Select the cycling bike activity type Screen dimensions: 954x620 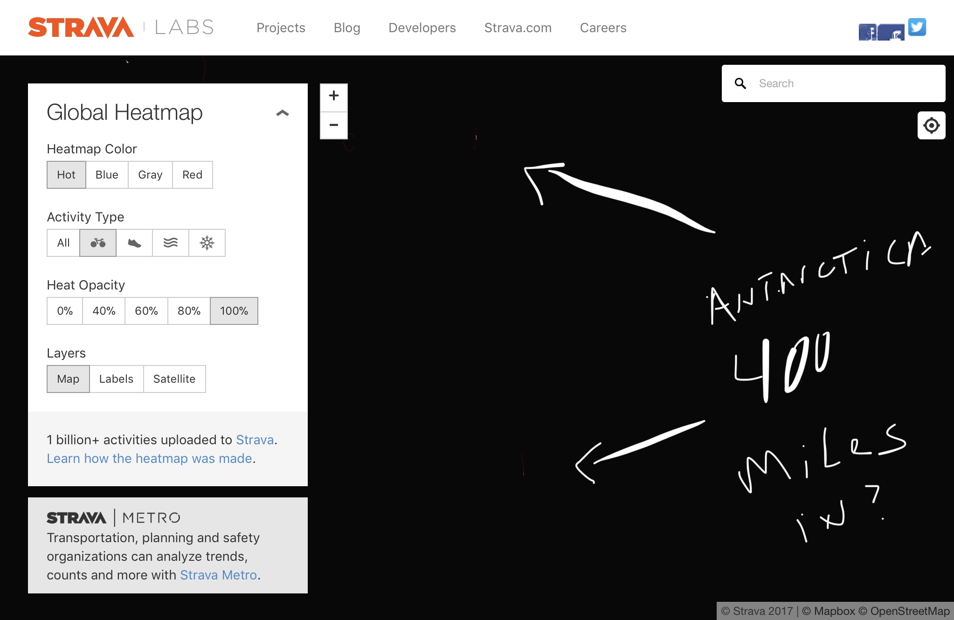[x=98, y=243]
